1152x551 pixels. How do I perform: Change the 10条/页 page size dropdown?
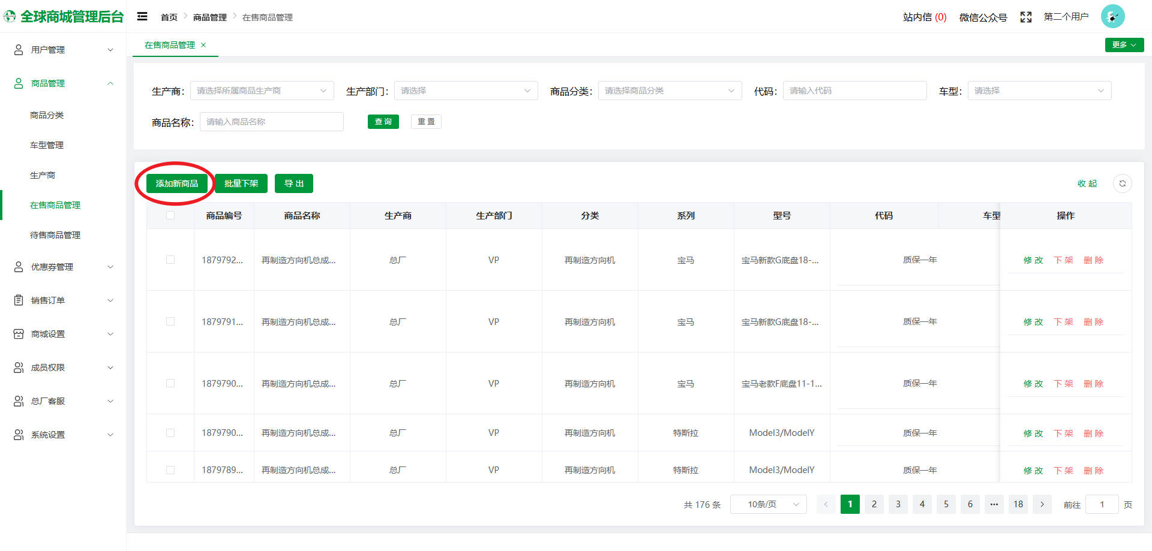768,504
